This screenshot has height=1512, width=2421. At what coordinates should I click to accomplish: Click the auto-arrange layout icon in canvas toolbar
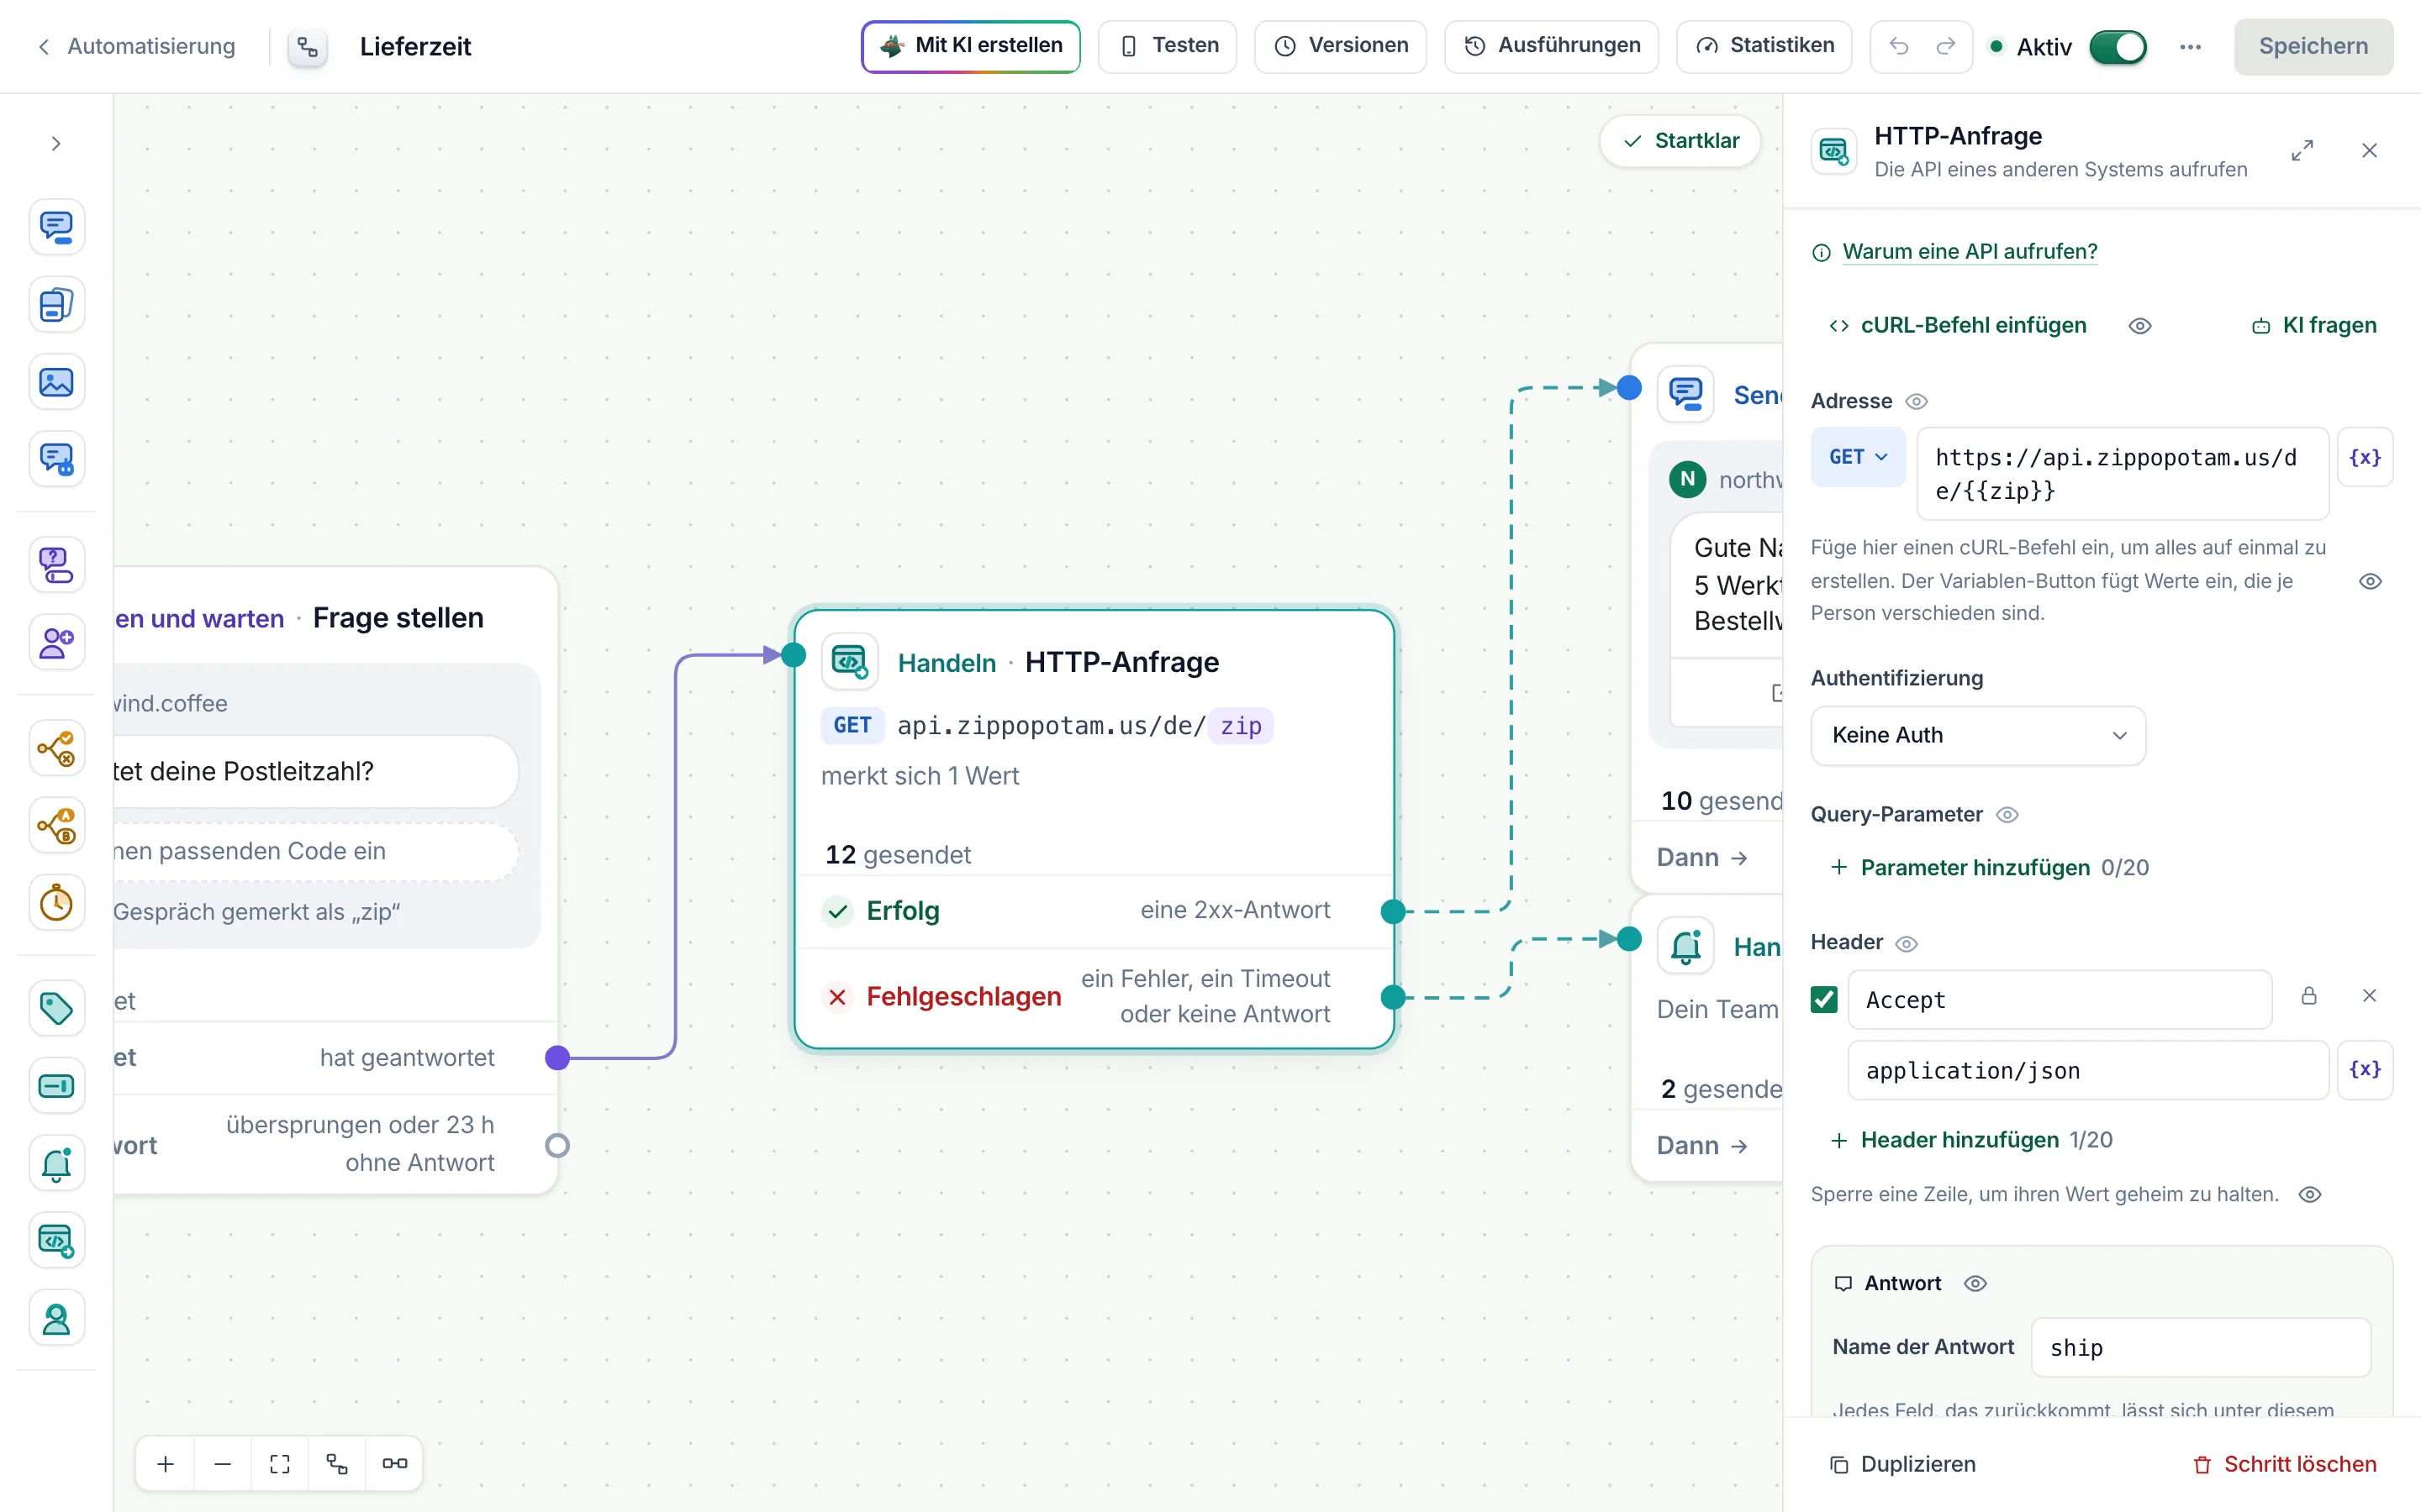(x=337, y=1463)
